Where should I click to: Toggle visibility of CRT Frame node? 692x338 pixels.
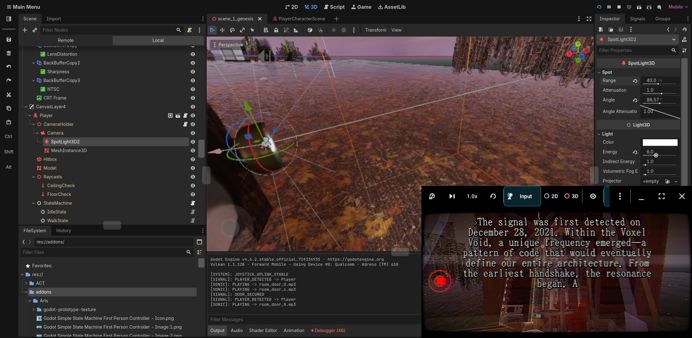coord(193,98)
